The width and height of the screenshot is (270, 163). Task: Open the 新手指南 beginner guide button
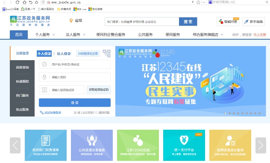pos(253,22)
